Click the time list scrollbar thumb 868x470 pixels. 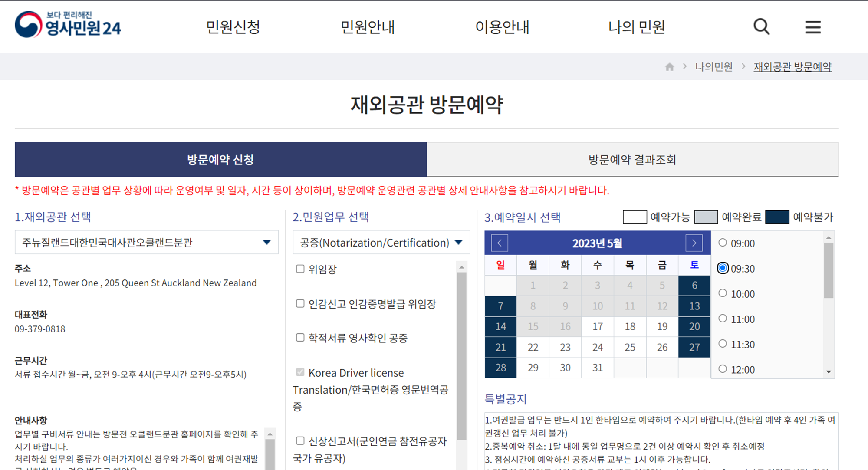829,270
